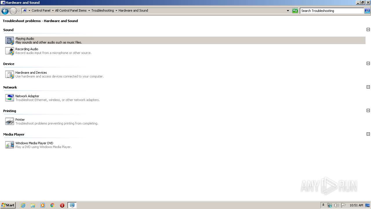Collapse the Device section

click(368, 64)
